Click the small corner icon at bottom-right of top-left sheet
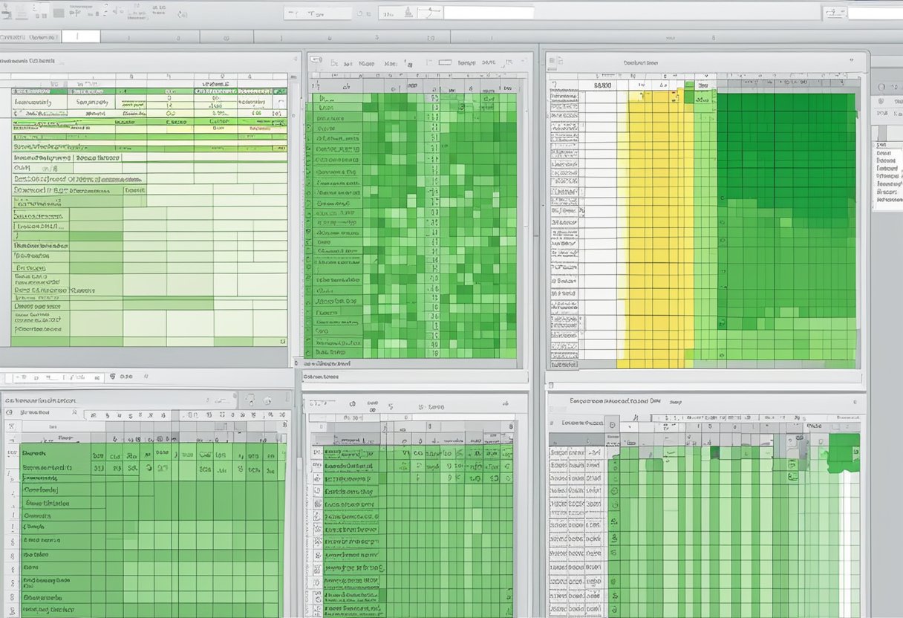903x618 pixels. coord(282,342)
